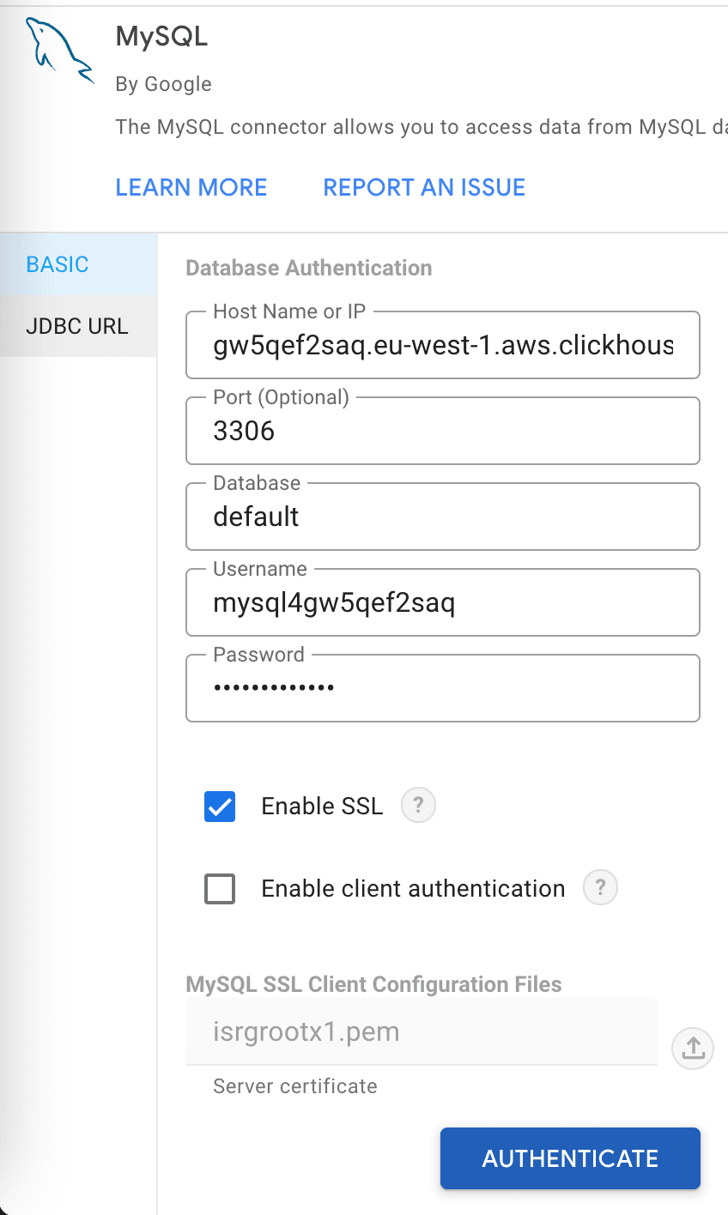This screenshot has width=728, height=1215.
Task: Focus the Host Name or IP field
Action: [442, 346]
